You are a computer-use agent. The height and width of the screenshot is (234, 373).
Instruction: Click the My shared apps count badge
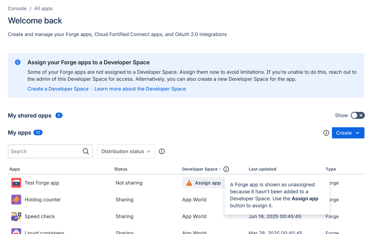click(59, 115)
